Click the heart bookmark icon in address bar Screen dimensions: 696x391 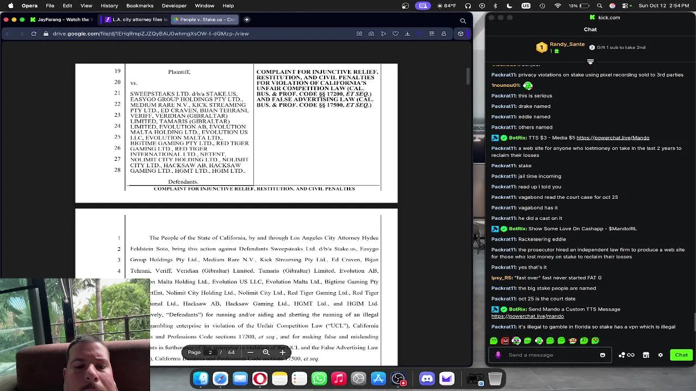[395, 34]
